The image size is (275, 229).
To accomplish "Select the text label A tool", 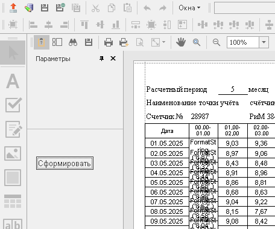I will tap(13, 81).
